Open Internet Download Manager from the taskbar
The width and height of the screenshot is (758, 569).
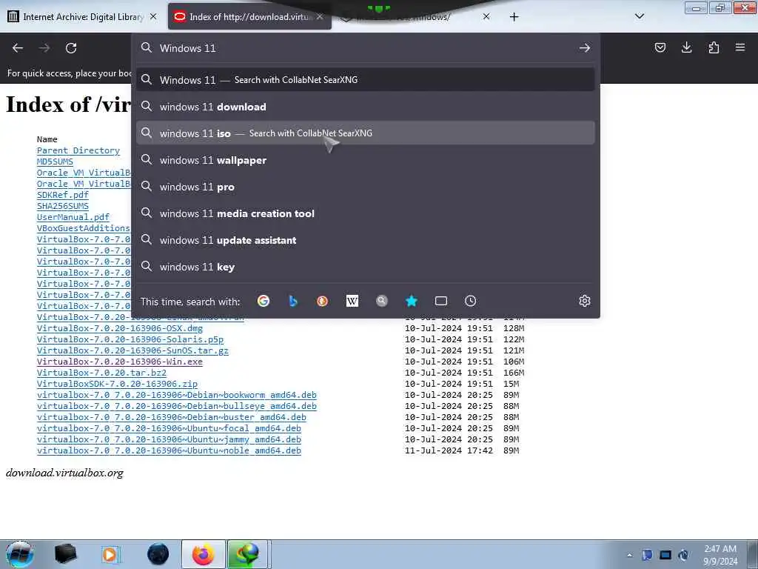point(247,554)
